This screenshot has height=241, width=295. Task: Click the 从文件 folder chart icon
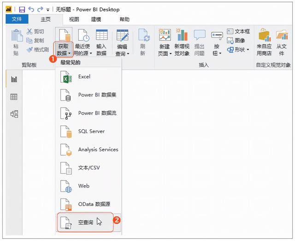coord(282,35)
